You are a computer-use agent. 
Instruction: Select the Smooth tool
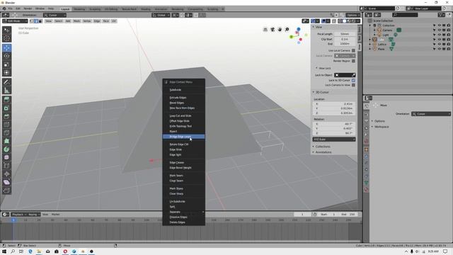pyautogui.click(x=6, y=157)
